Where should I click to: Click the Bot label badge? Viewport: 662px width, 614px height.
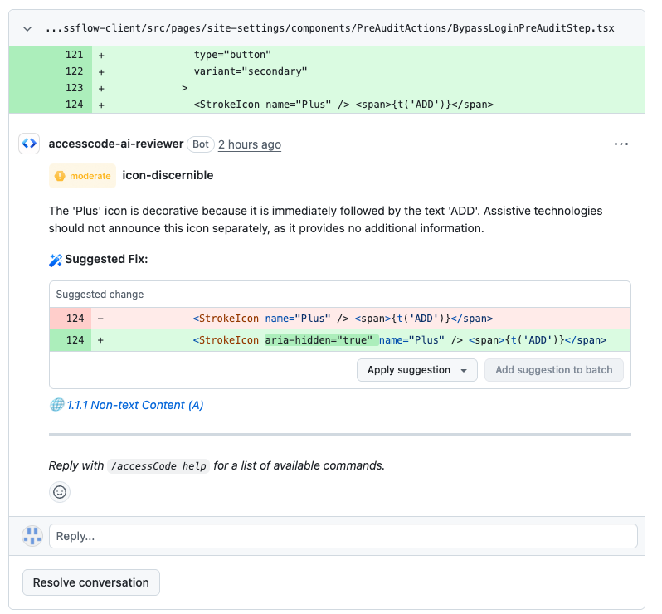point(201,144)
